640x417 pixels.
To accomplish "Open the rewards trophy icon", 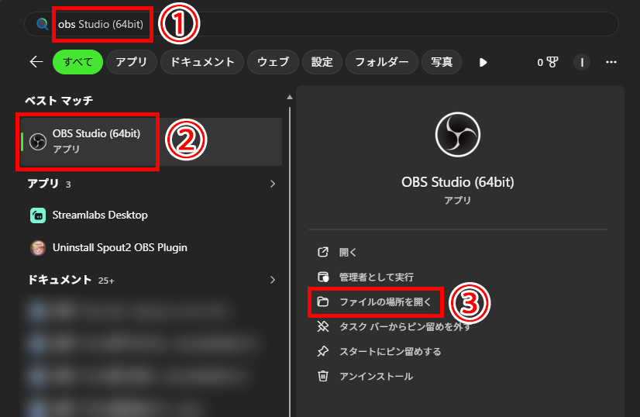I will [547, 62].
